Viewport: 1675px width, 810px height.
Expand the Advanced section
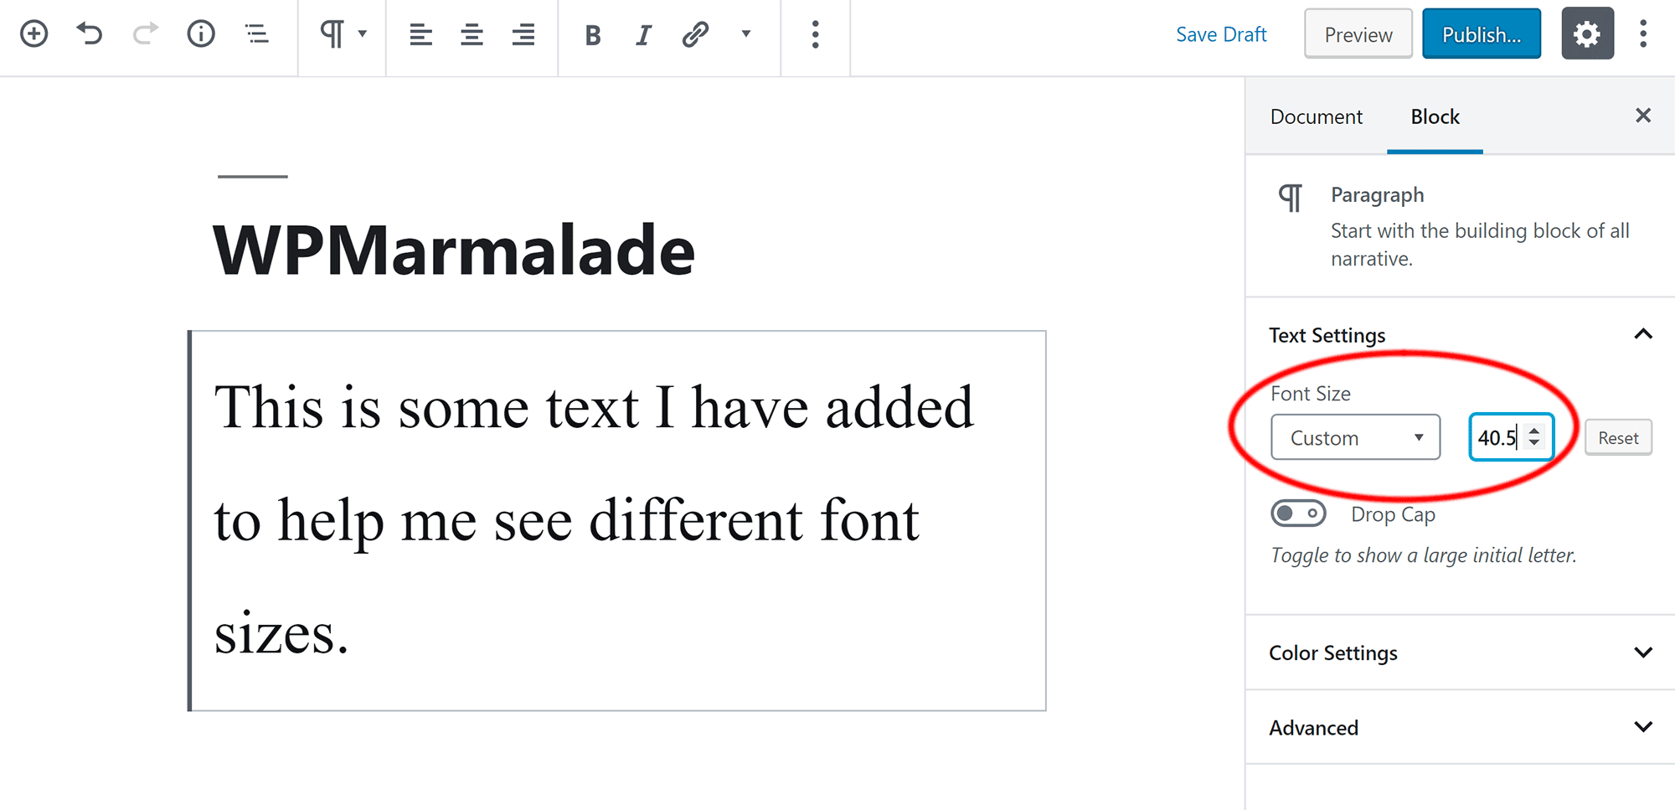1457,728
